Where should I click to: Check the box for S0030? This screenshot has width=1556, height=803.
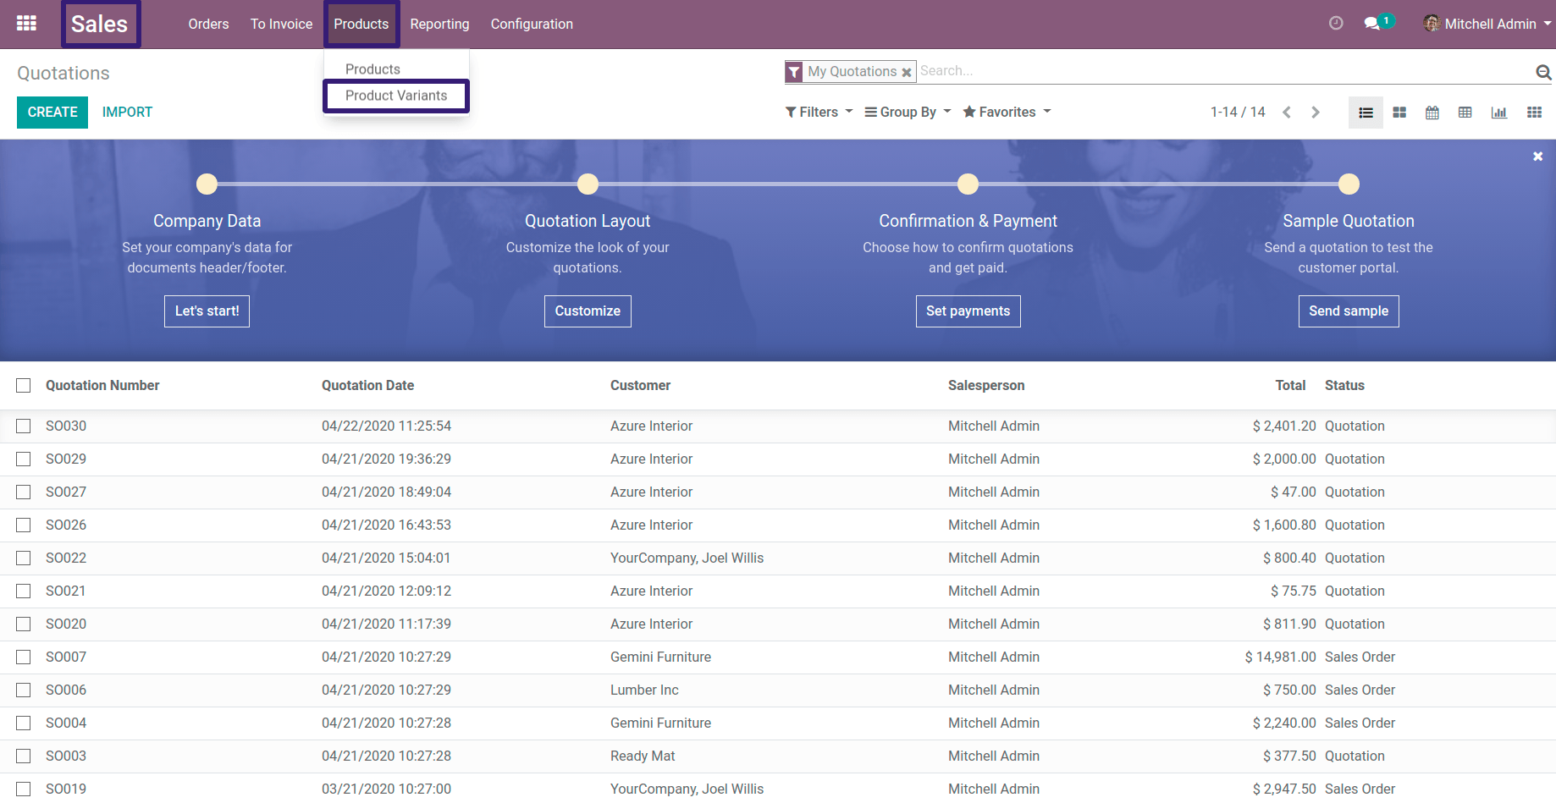tap(24, 426)
